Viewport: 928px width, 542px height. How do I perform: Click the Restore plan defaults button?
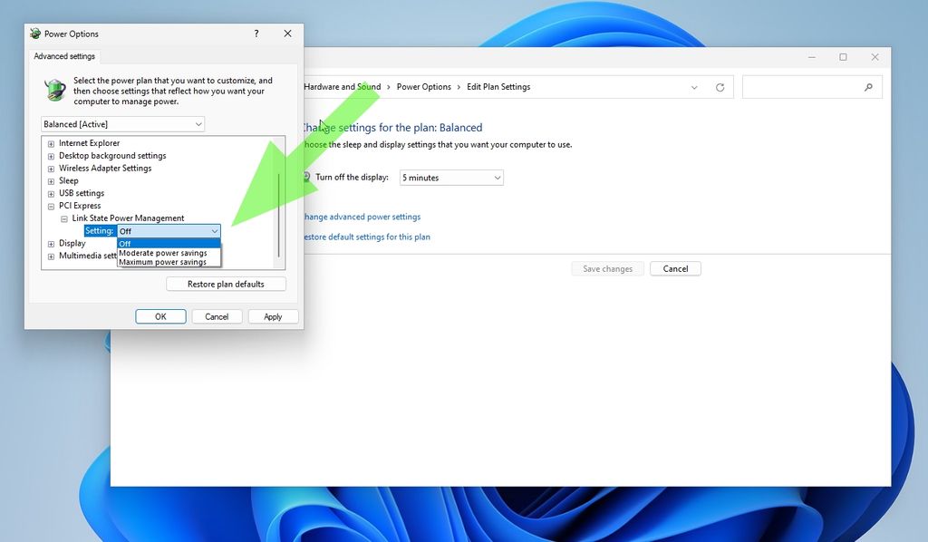tap(225, 283)
